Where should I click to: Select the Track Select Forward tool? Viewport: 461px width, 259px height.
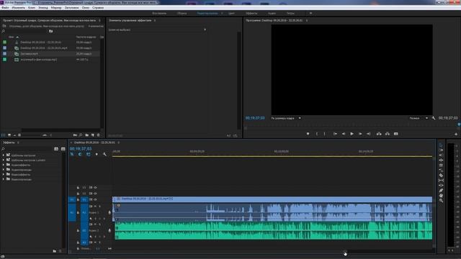[x=441, y=150]
